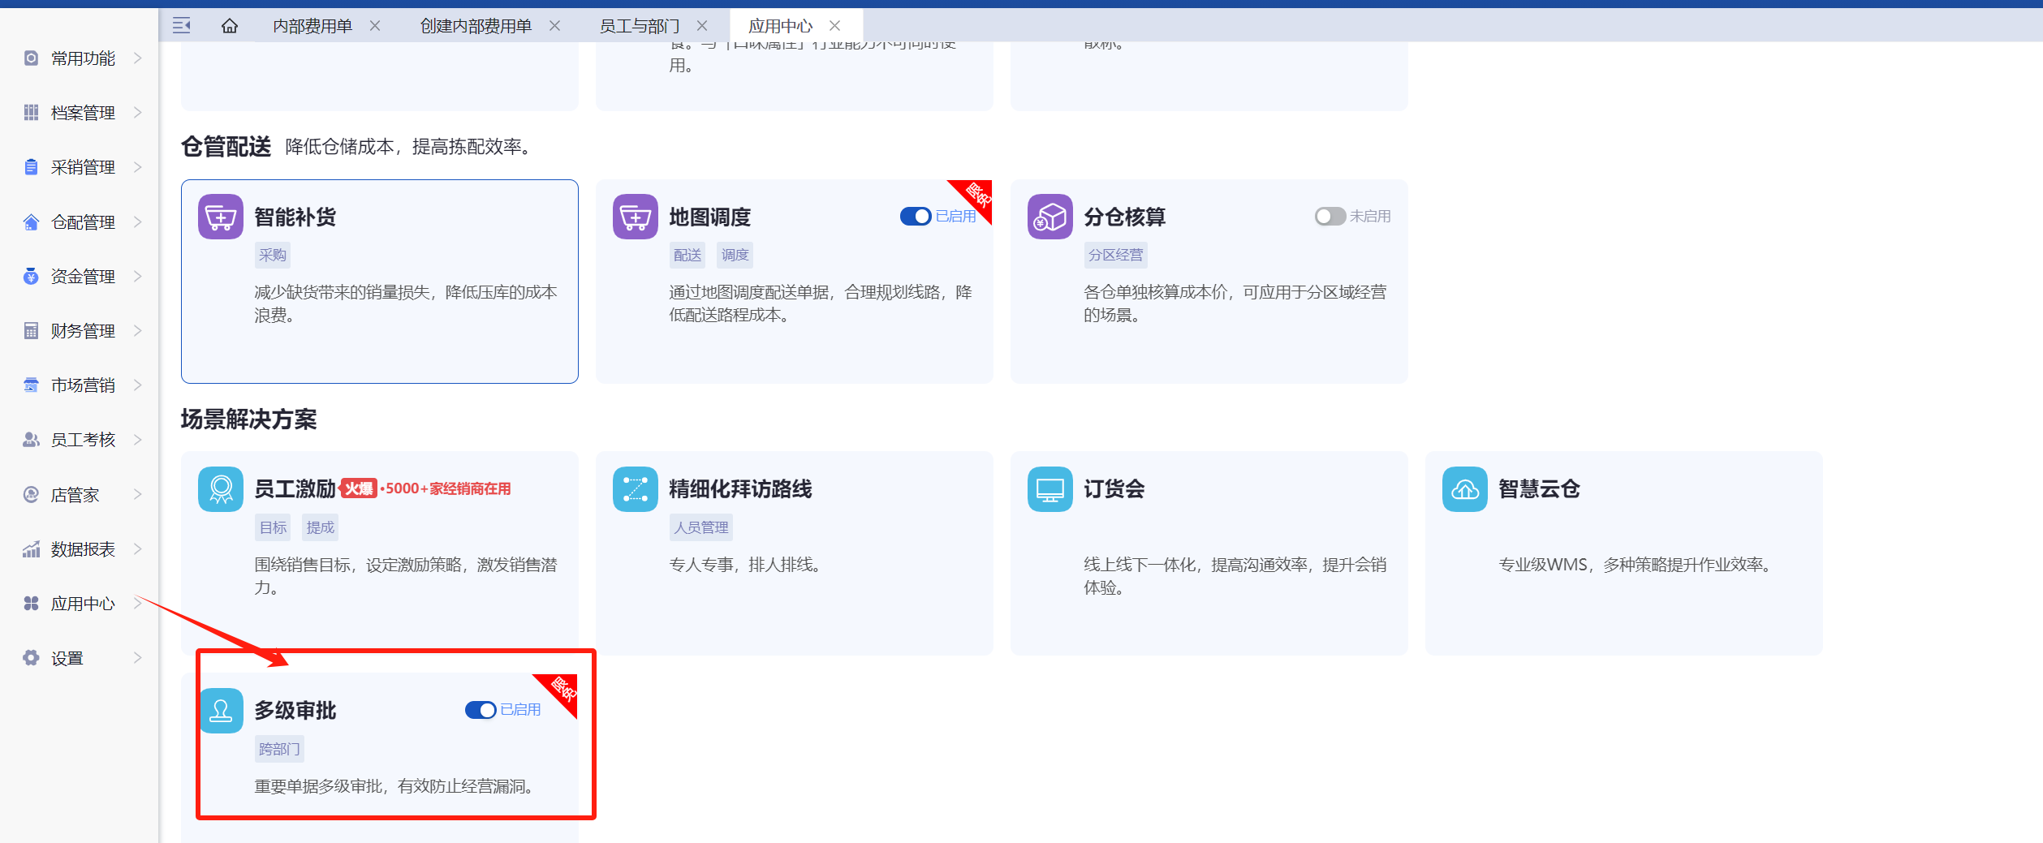Expand the 财务管理 sidebar menu
This screenshot has width=2043, height=843.
pos(82,331)
